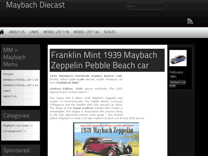Select ABOUT US in the Maybach Menu sidebar
This screenshot has width=208, height=156.
(10, 96)
